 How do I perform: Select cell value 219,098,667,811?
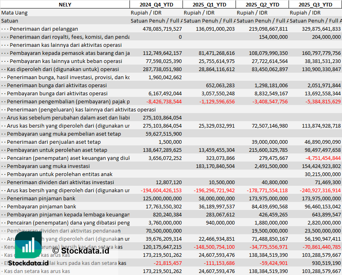[x=268, y=29]
